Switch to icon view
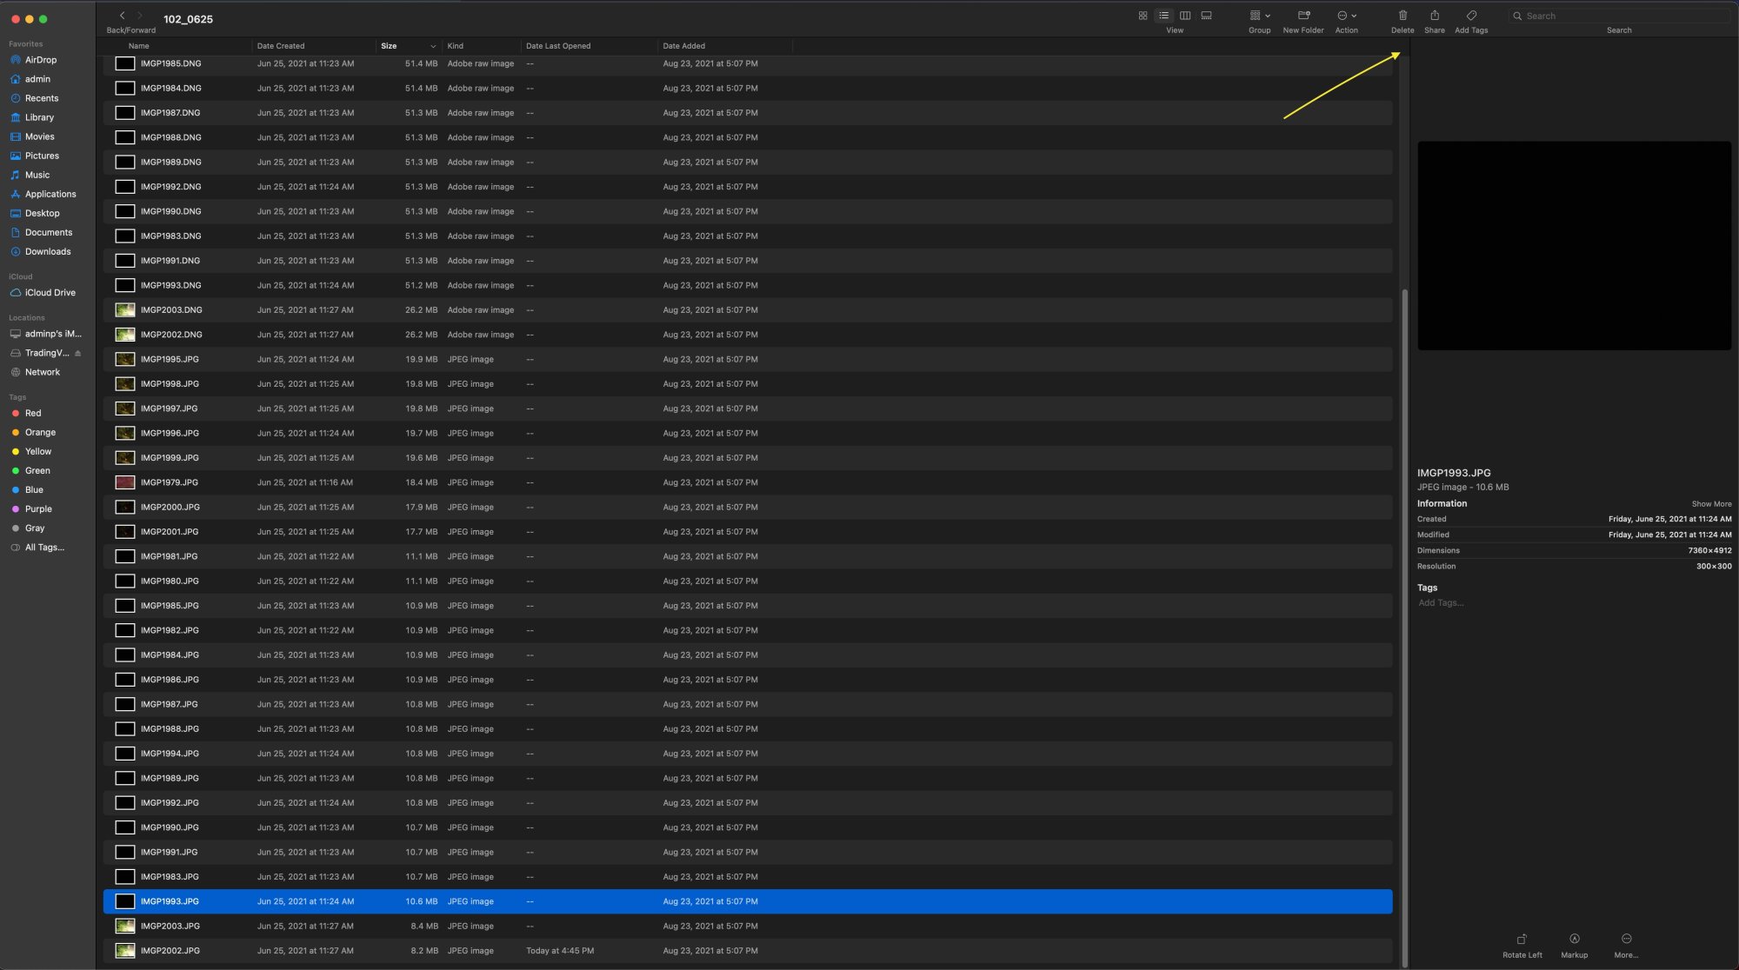Screen dimensions: 1739x970 pos(1142,15)
